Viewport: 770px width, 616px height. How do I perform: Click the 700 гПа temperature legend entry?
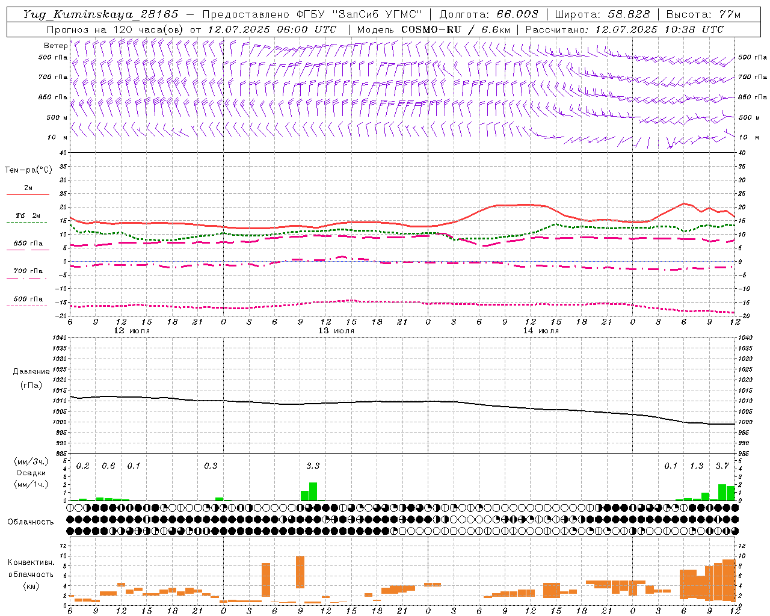click(x=28, y=271)
